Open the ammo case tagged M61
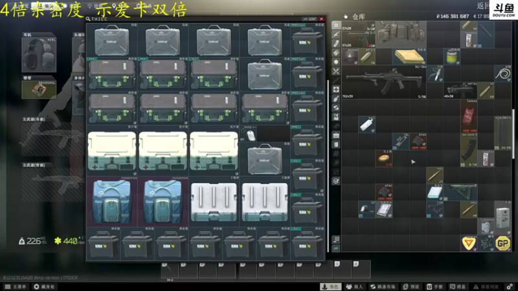The width and height of the screenshot is (518, 291). pos(307,142)
